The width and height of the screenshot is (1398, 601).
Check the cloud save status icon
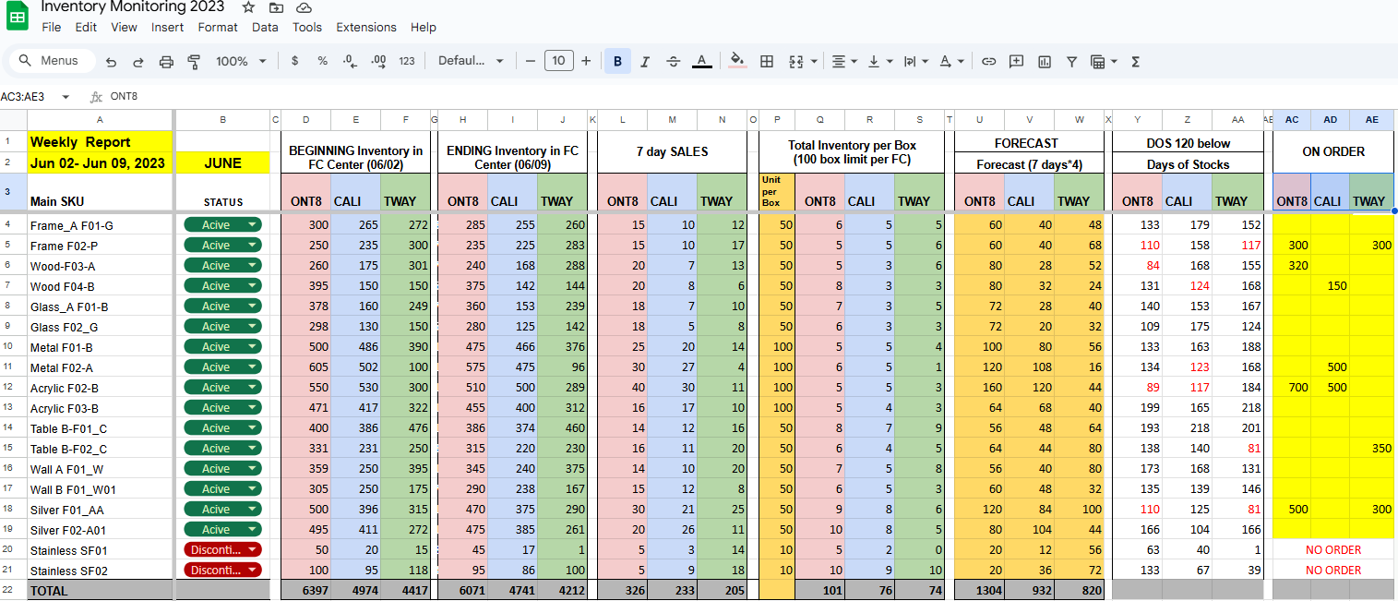click(304, 7)
